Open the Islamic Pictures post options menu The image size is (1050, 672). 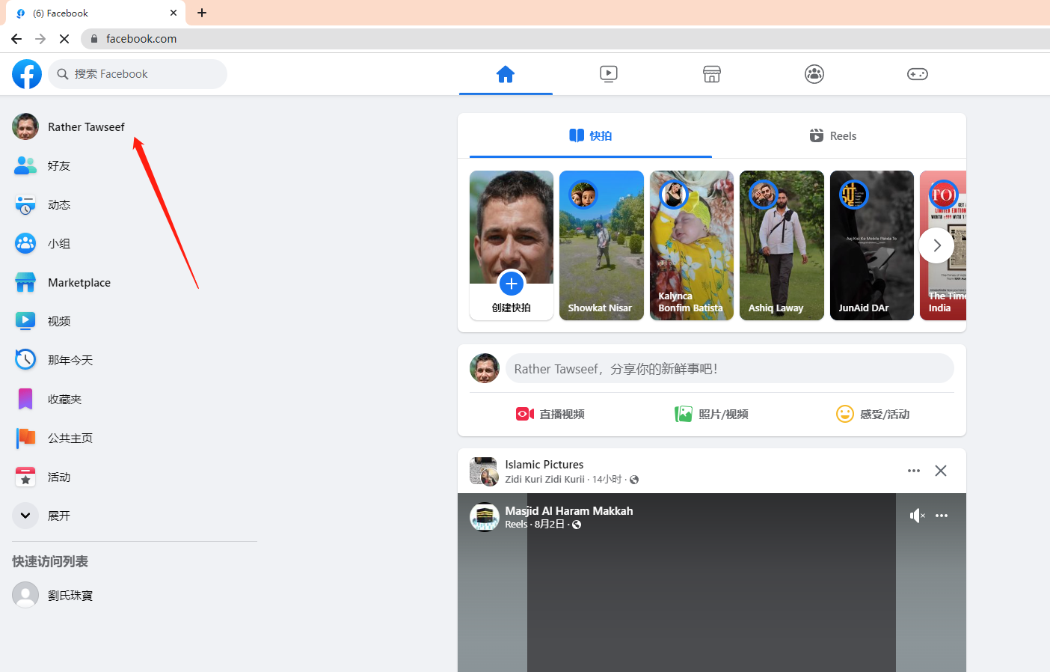click(913, 471)
